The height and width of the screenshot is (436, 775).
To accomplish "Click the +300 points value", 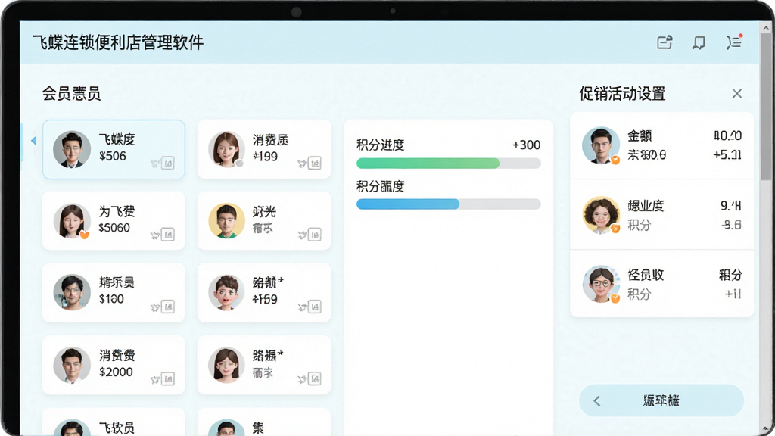I will [527, 145].
